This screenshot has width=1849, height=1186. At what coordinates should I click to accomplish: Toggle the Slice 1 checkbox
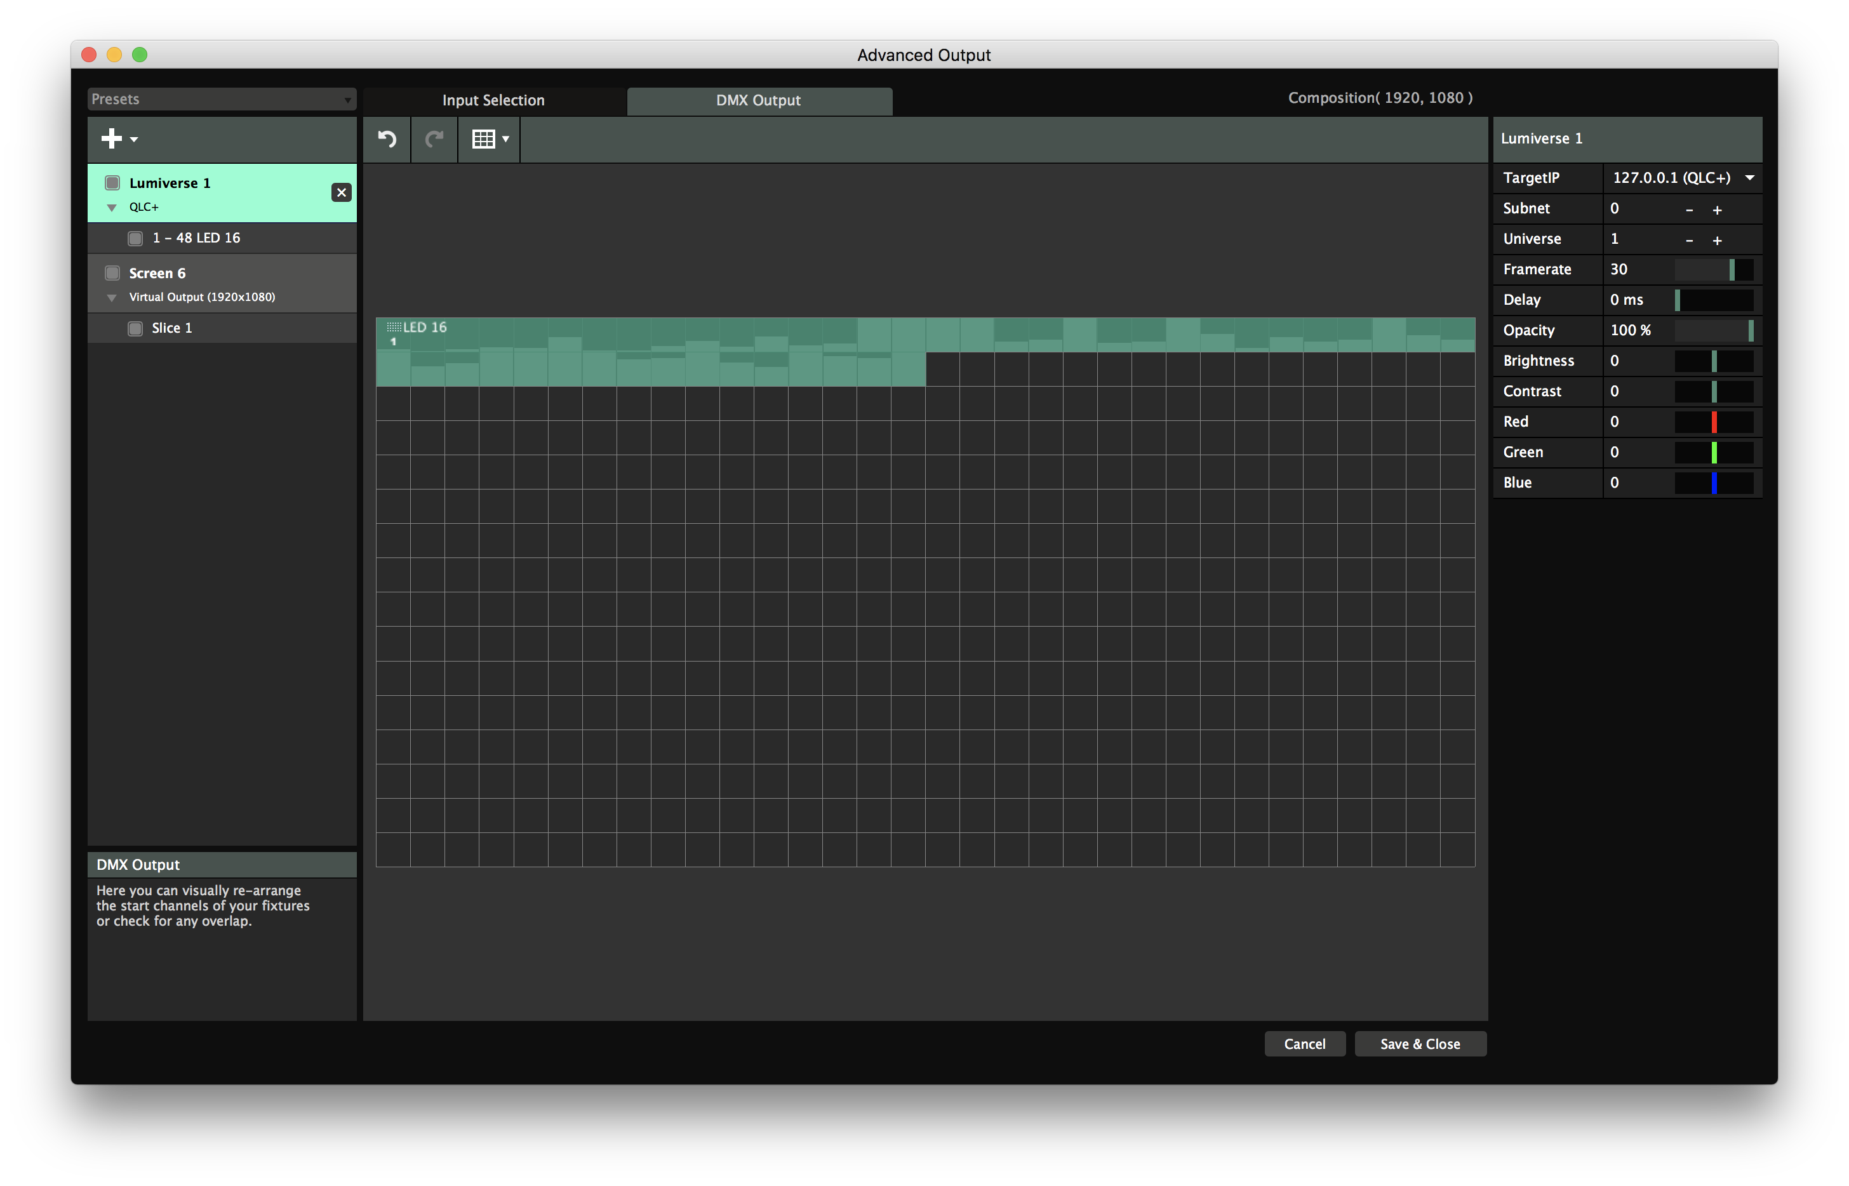coord(135,329)
